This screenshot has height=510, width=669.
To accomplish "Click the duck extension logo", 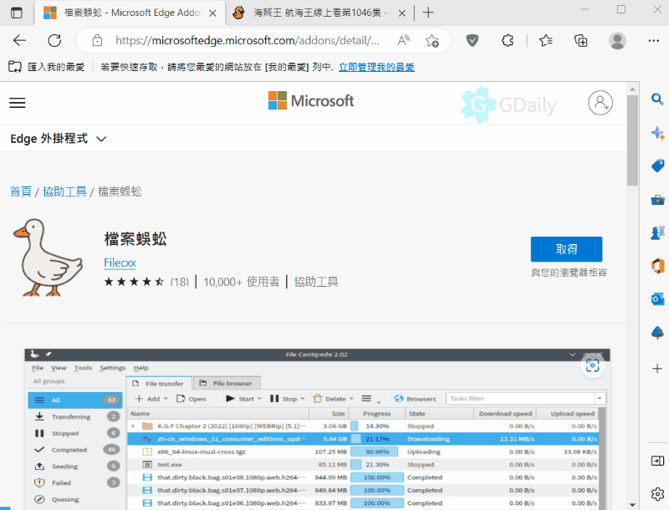I will point(48,258).
